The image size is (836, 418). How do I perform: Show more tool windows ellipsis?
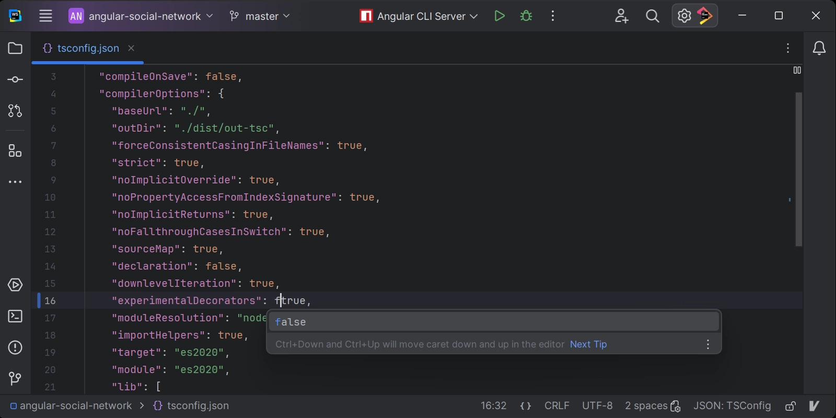pyautogui.click(x=15, y=182)
